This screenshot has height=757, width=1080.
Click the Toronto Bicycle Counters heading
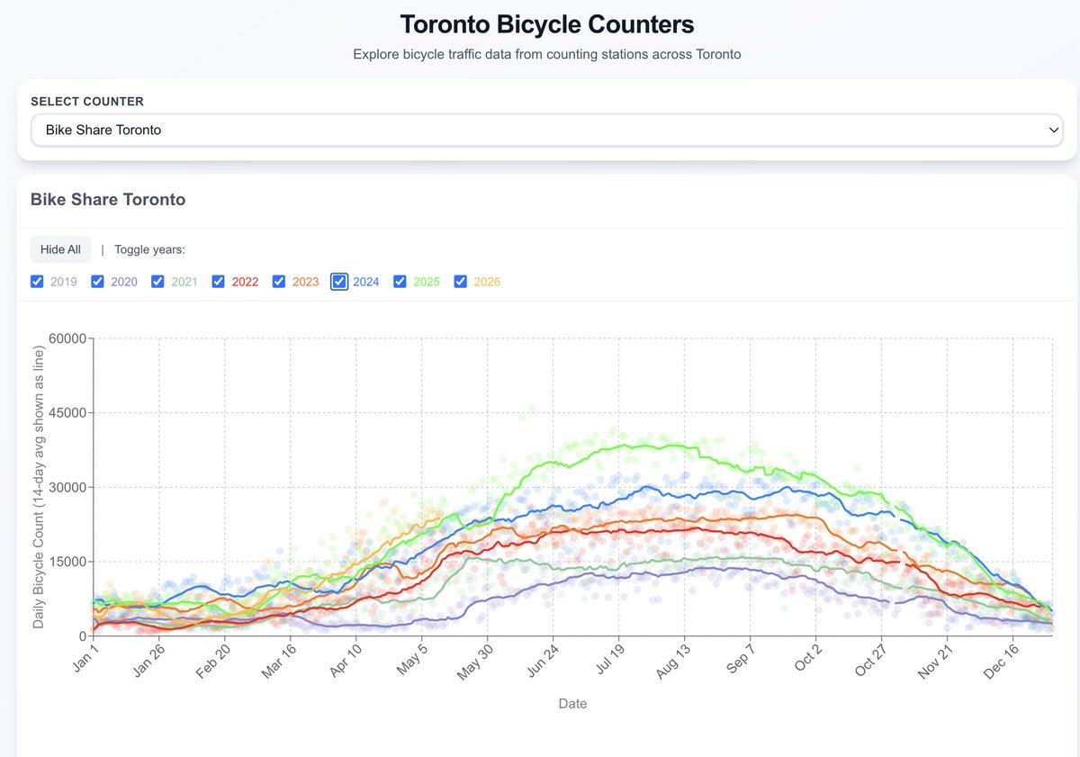pyautogui.click(x=547, y=23)
